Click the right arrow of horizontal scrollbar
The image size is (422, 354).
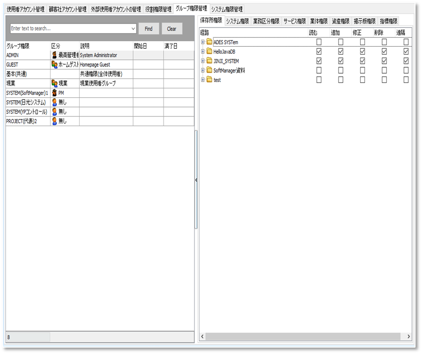408,336
